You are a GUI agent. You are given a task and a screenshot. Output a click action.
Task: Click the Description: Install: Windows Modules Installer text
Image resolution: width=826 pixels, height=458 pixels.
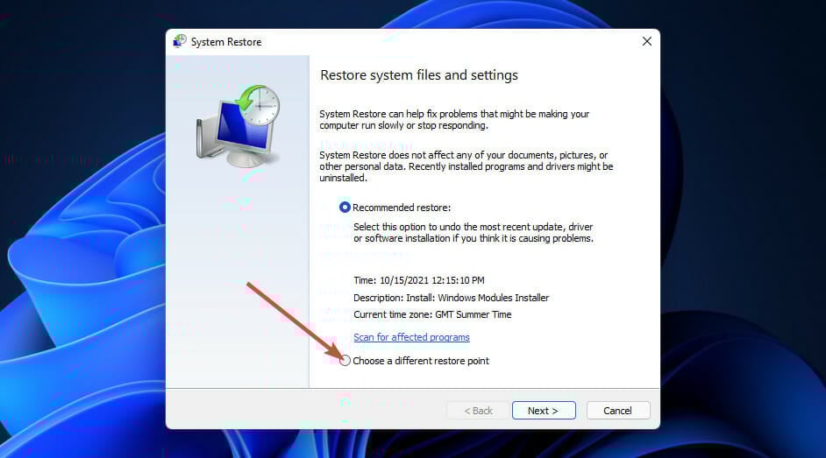coord(451,298)
